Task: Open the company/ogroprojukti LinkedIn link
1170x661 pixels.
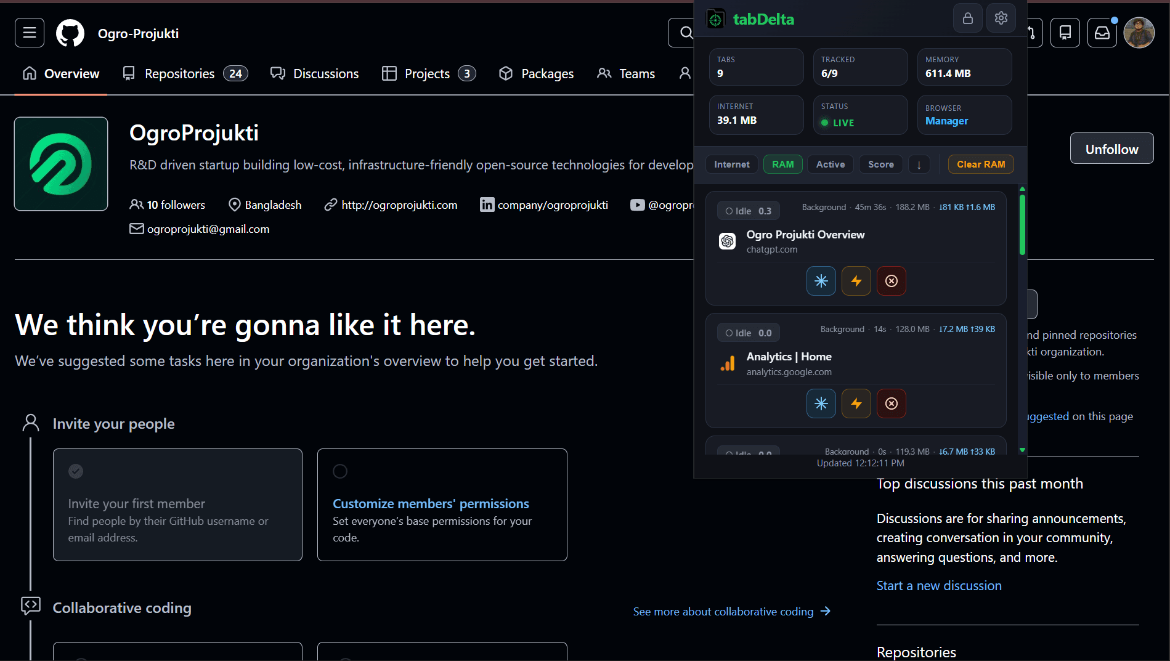Action: click(x=553, y=205)
